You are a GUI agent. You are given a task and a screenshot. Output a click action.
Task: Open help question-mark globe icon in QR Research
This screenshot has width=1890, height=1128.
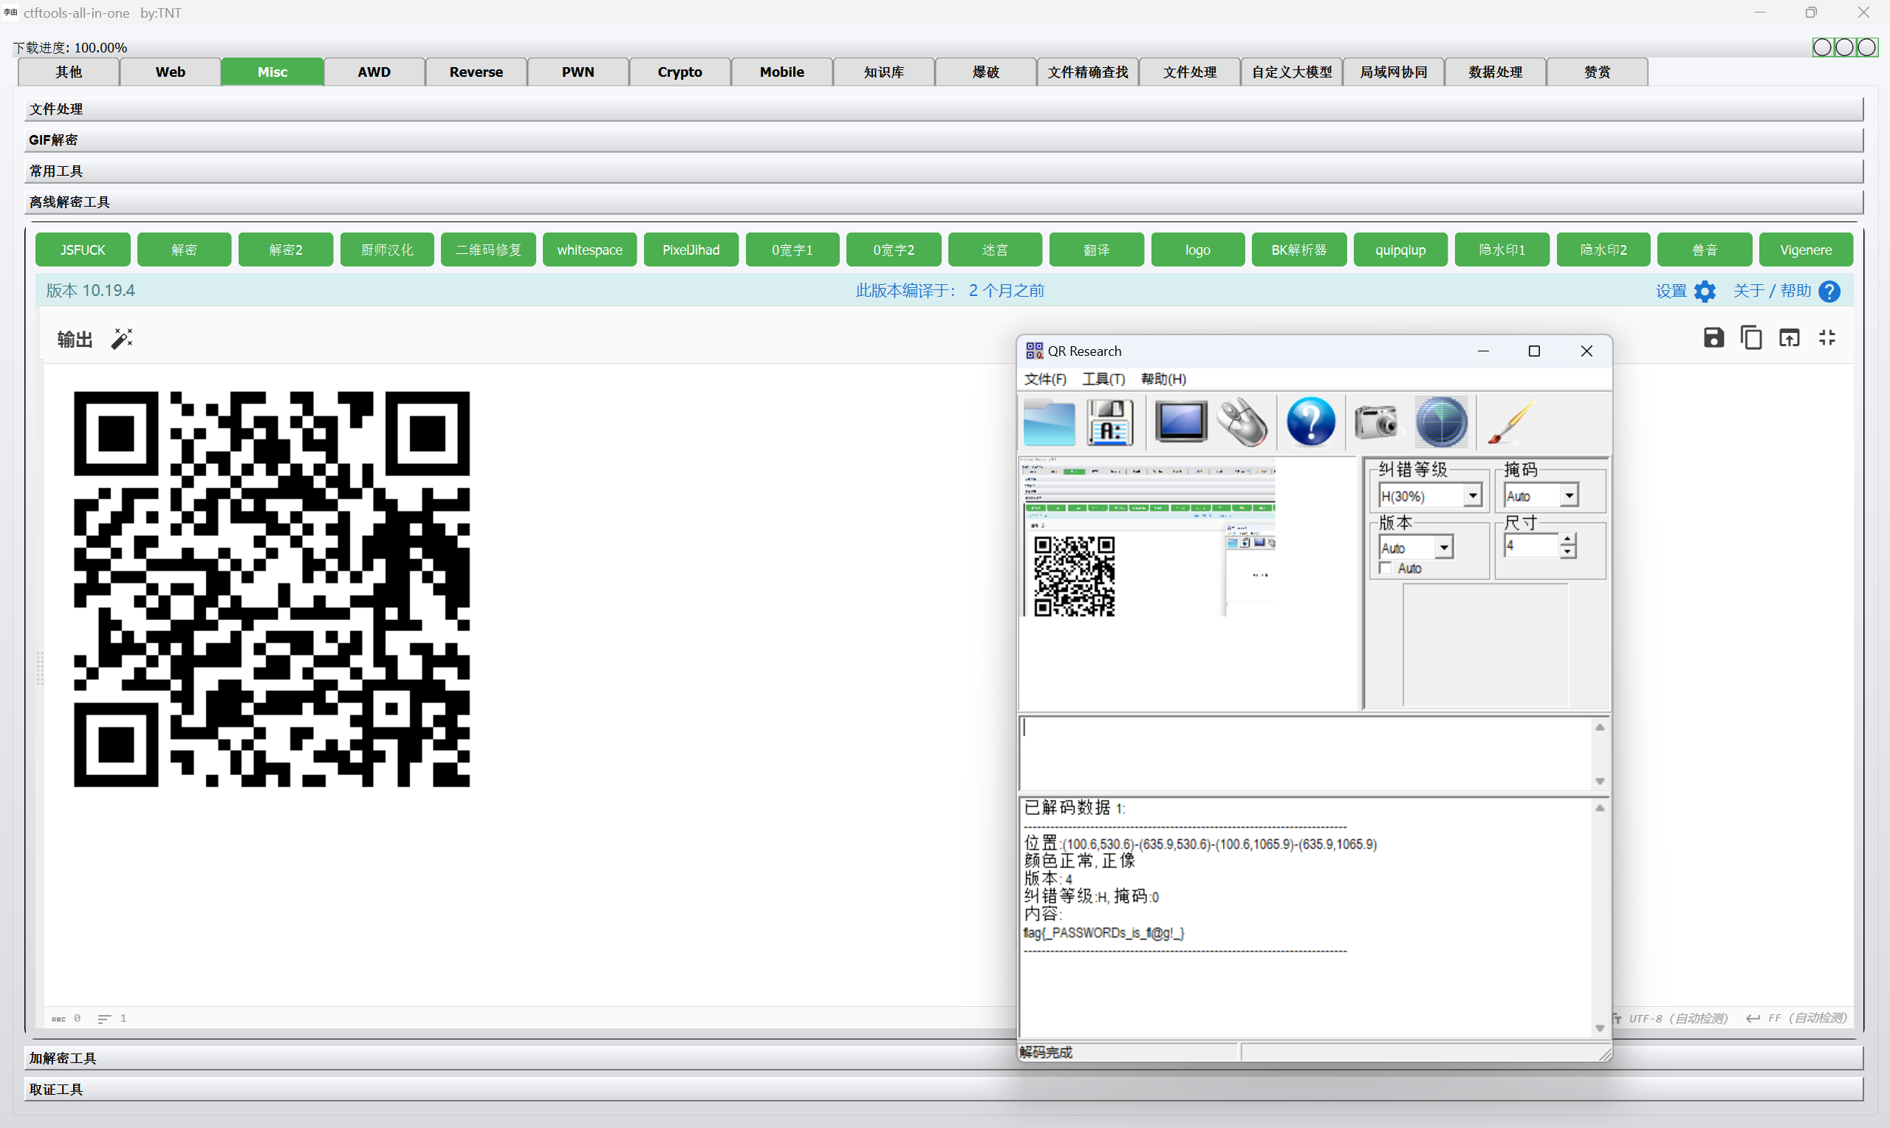(1311, 422)
